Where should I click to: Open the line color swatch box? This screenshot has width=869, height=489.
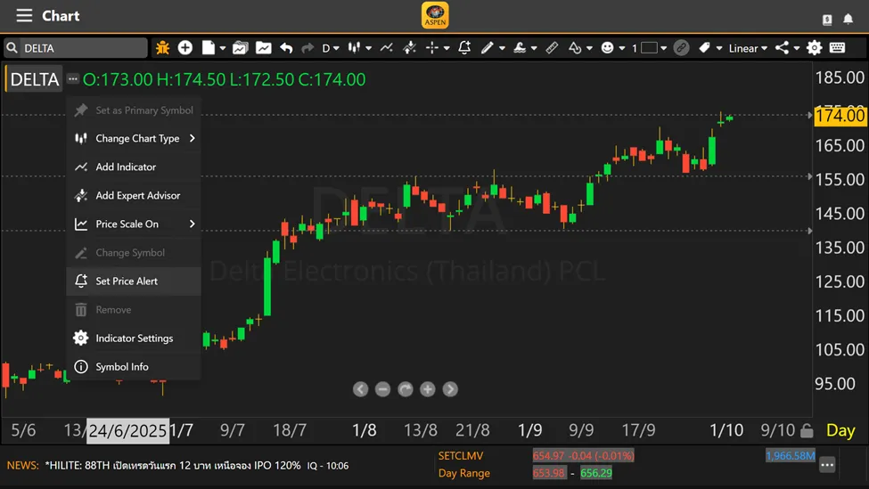point(649,48)
